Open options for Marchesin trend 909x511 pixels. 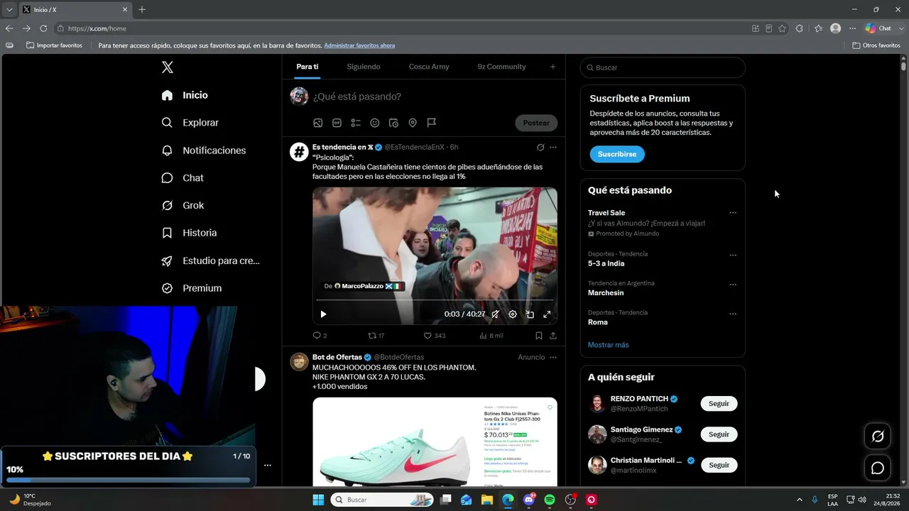733,285
